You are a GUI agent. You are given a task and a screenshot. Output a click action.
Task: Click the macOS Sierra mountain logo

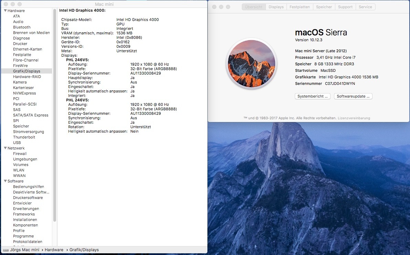coord(251,64)
